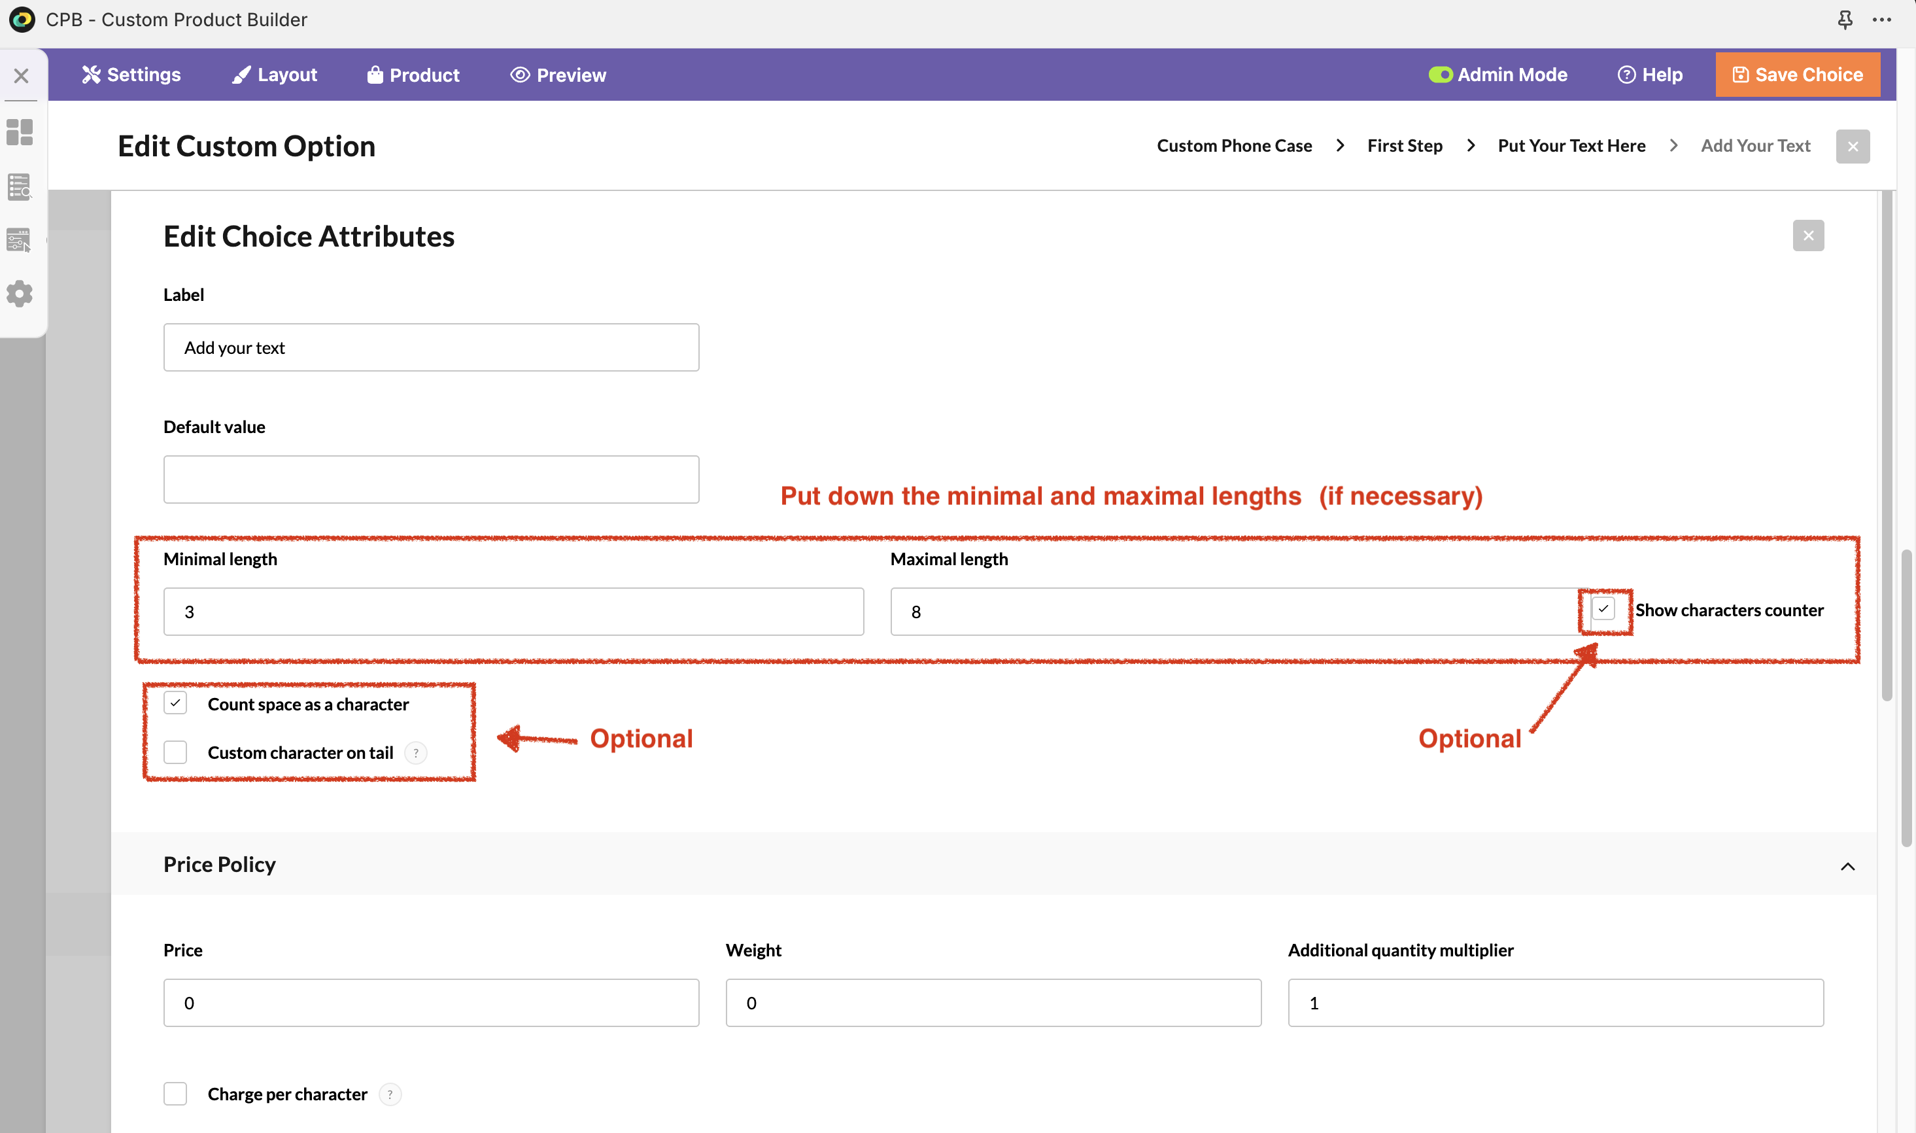Toggle Count space as a character

click(175, 703)
